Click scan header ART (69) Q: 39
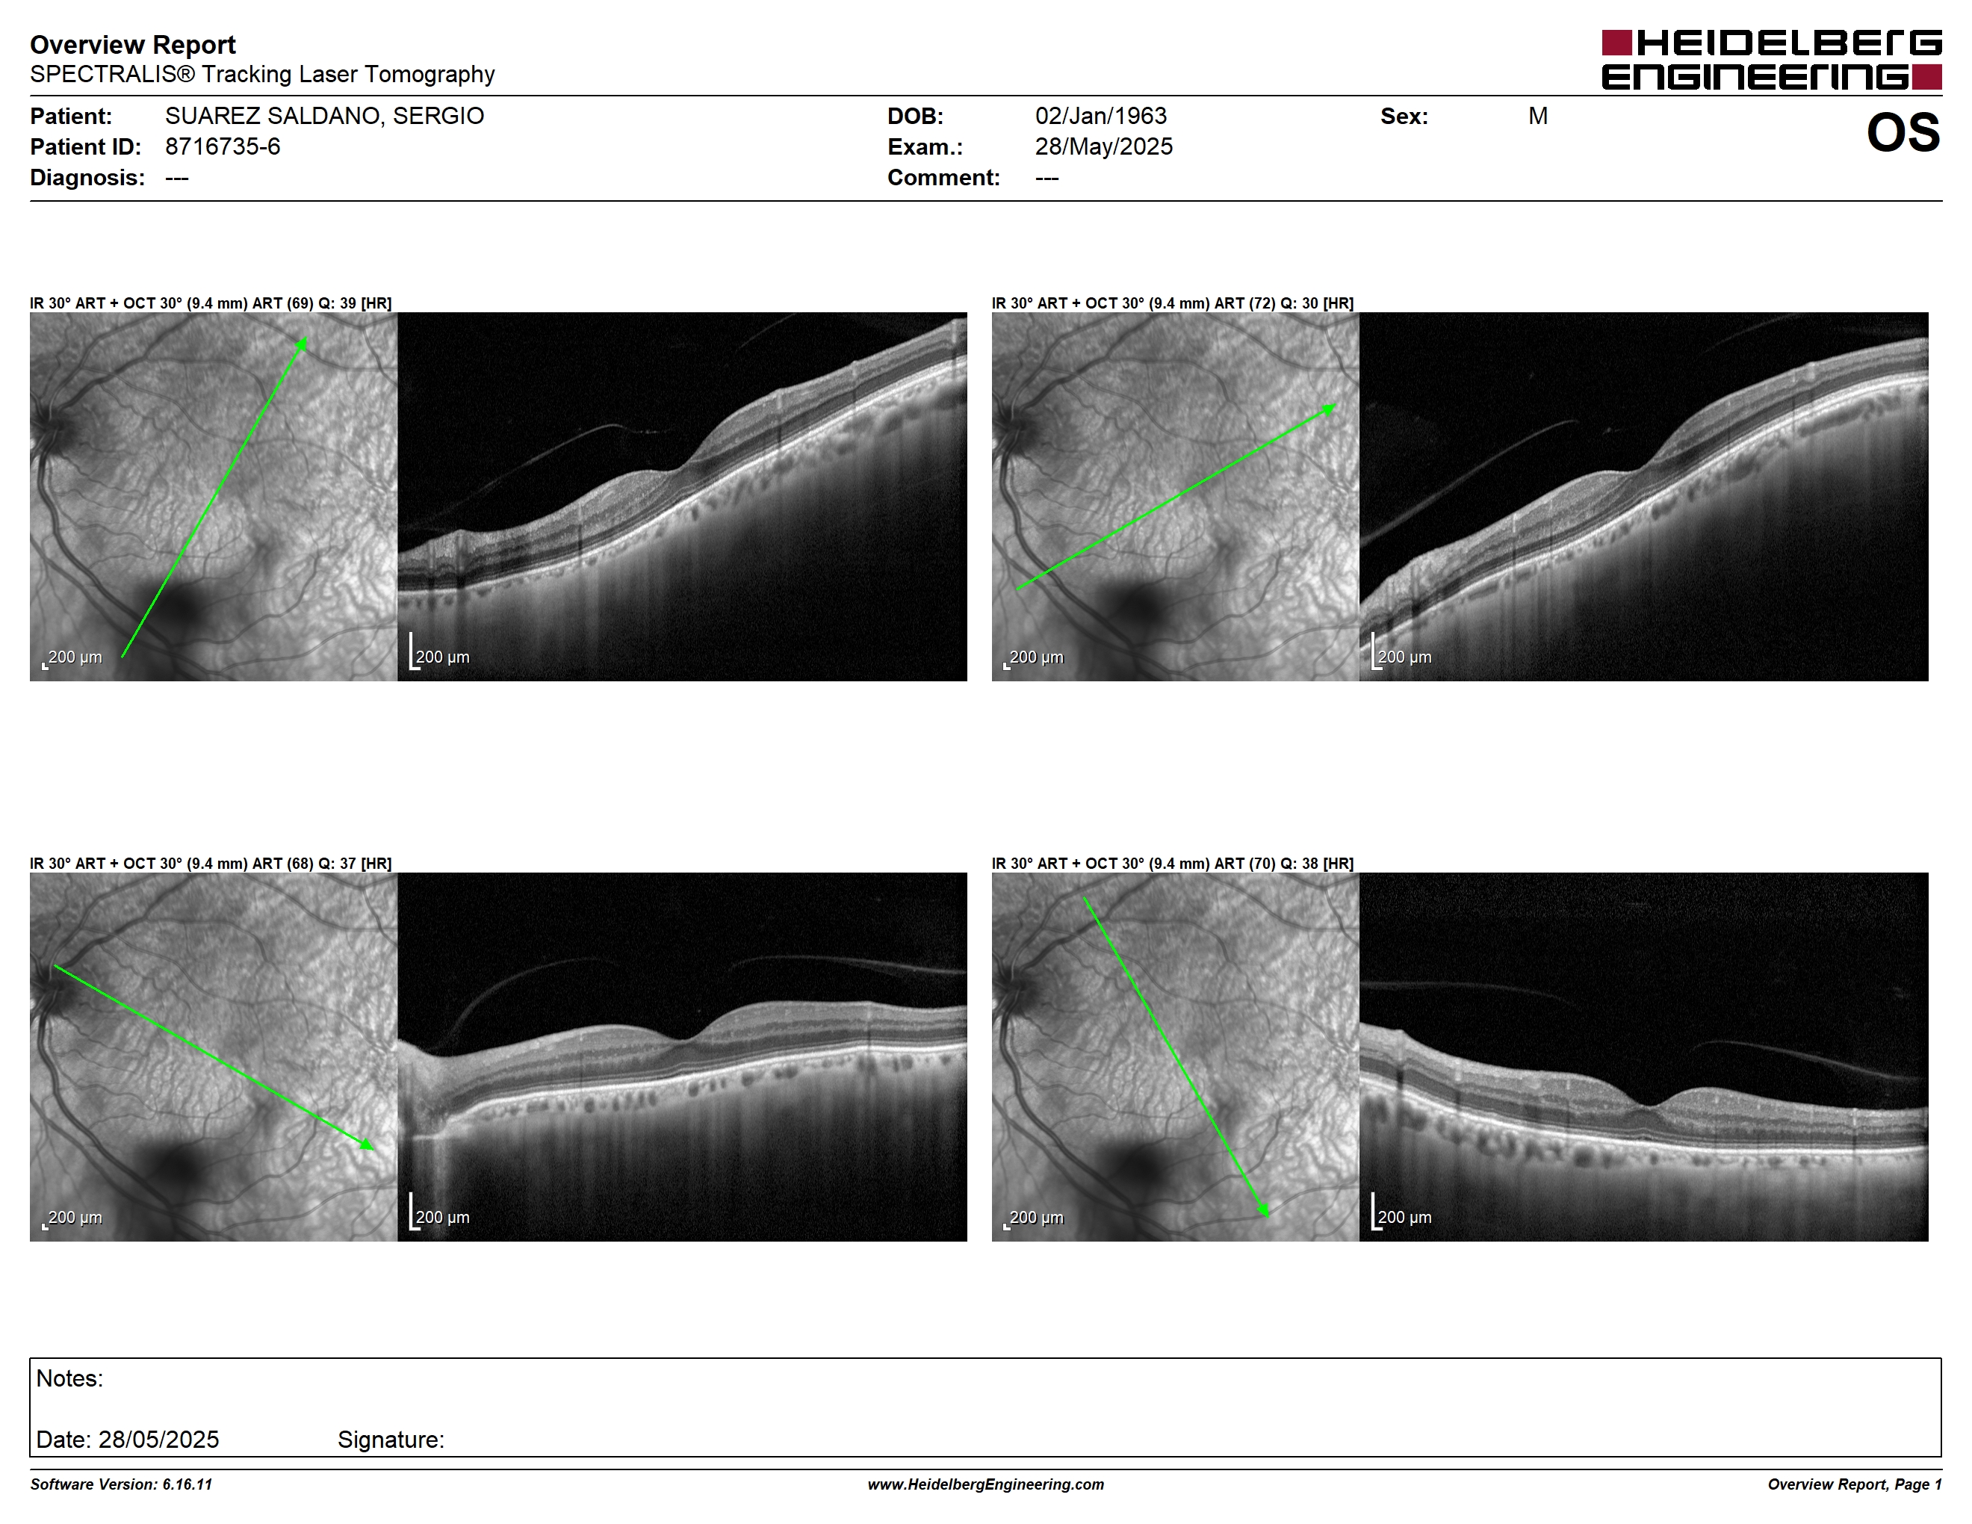Viewport: 1972px width, 1524px height. 211,303
